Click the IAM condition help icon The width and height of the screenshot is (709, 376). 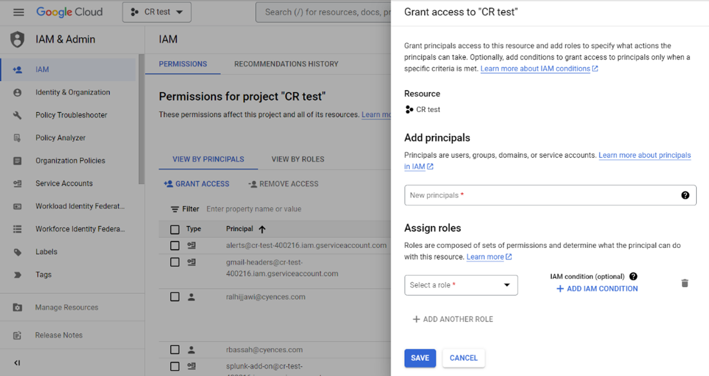click(x=633, y=276)
